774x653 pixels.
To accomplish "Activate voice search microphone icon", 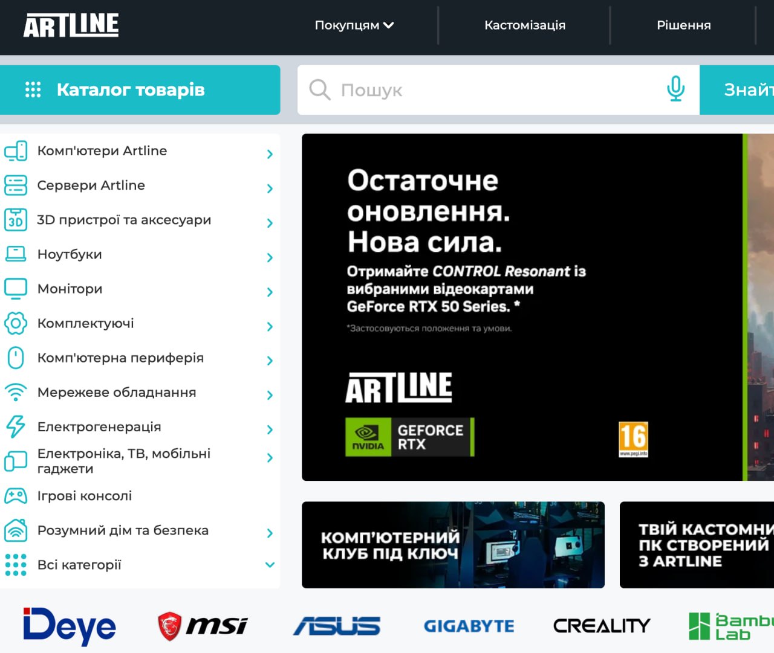I will (x=675, y=89).
